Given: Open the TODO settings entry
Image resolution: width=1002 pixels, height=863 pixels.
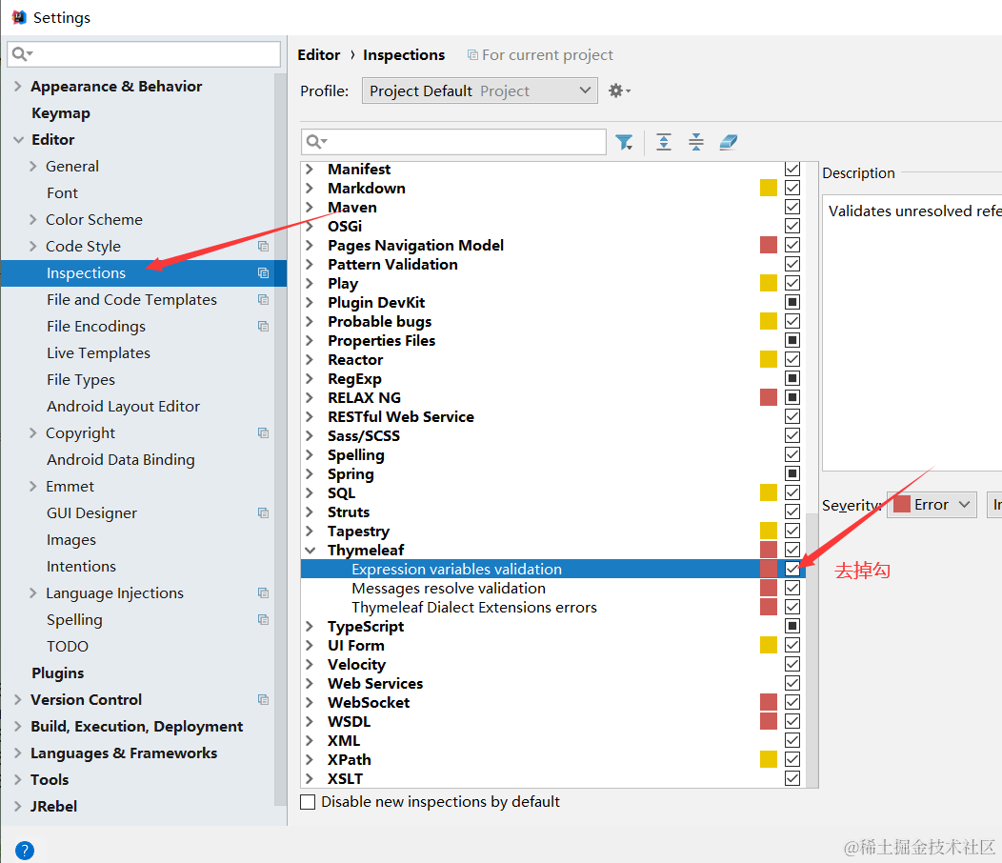Looking at the screenshot, I should pos(67,646).
